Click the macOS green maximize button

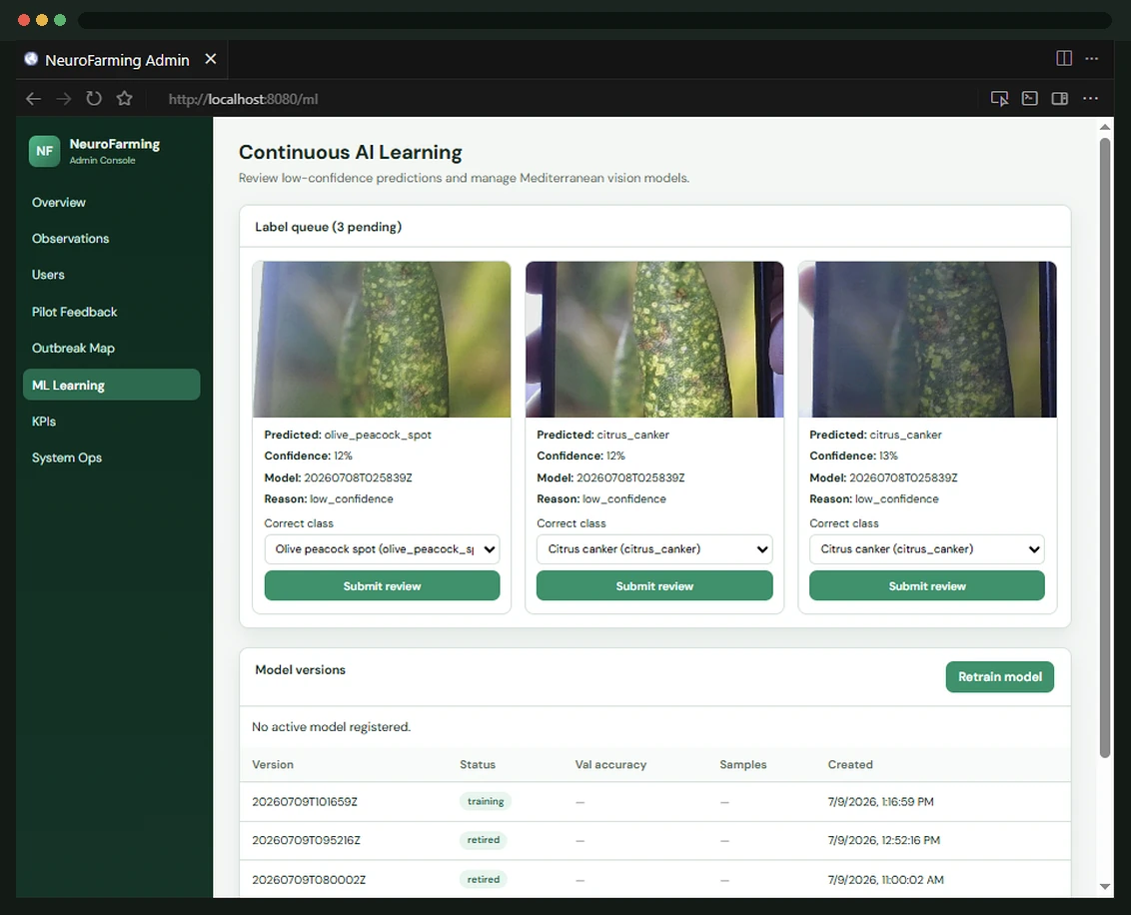coord(60,20)
